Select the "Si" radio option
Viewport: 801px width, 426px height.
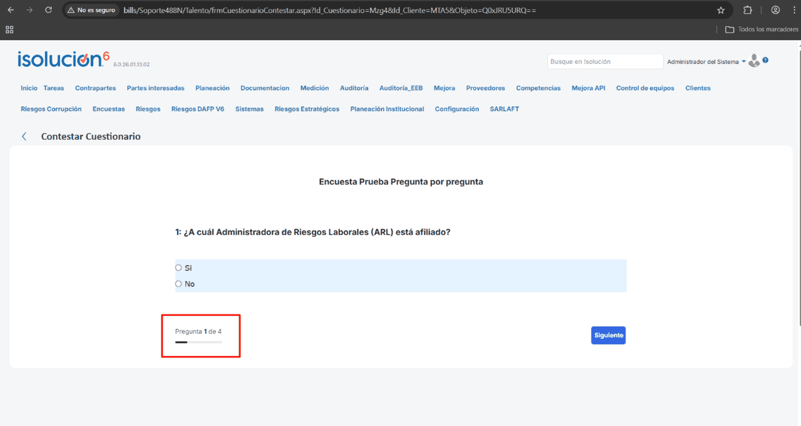pyautogui.click(x=179, y=268)
